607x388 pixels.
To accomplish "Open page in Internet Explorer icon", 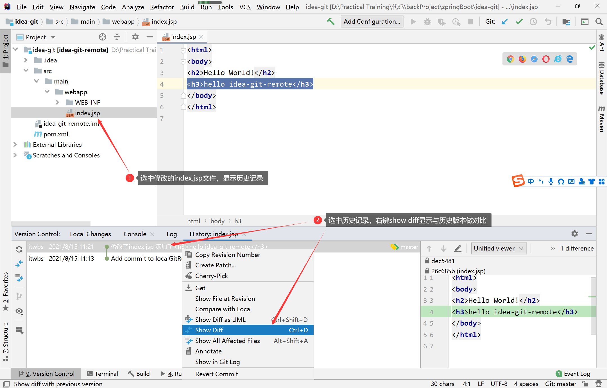I will coord(558,59).
